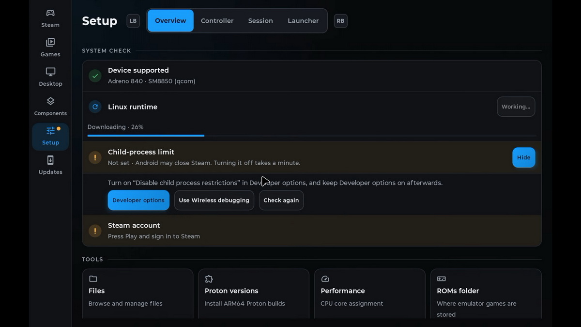
Task: Select the Steam account row
Action: pyautogui.click(x=312, y=231)
